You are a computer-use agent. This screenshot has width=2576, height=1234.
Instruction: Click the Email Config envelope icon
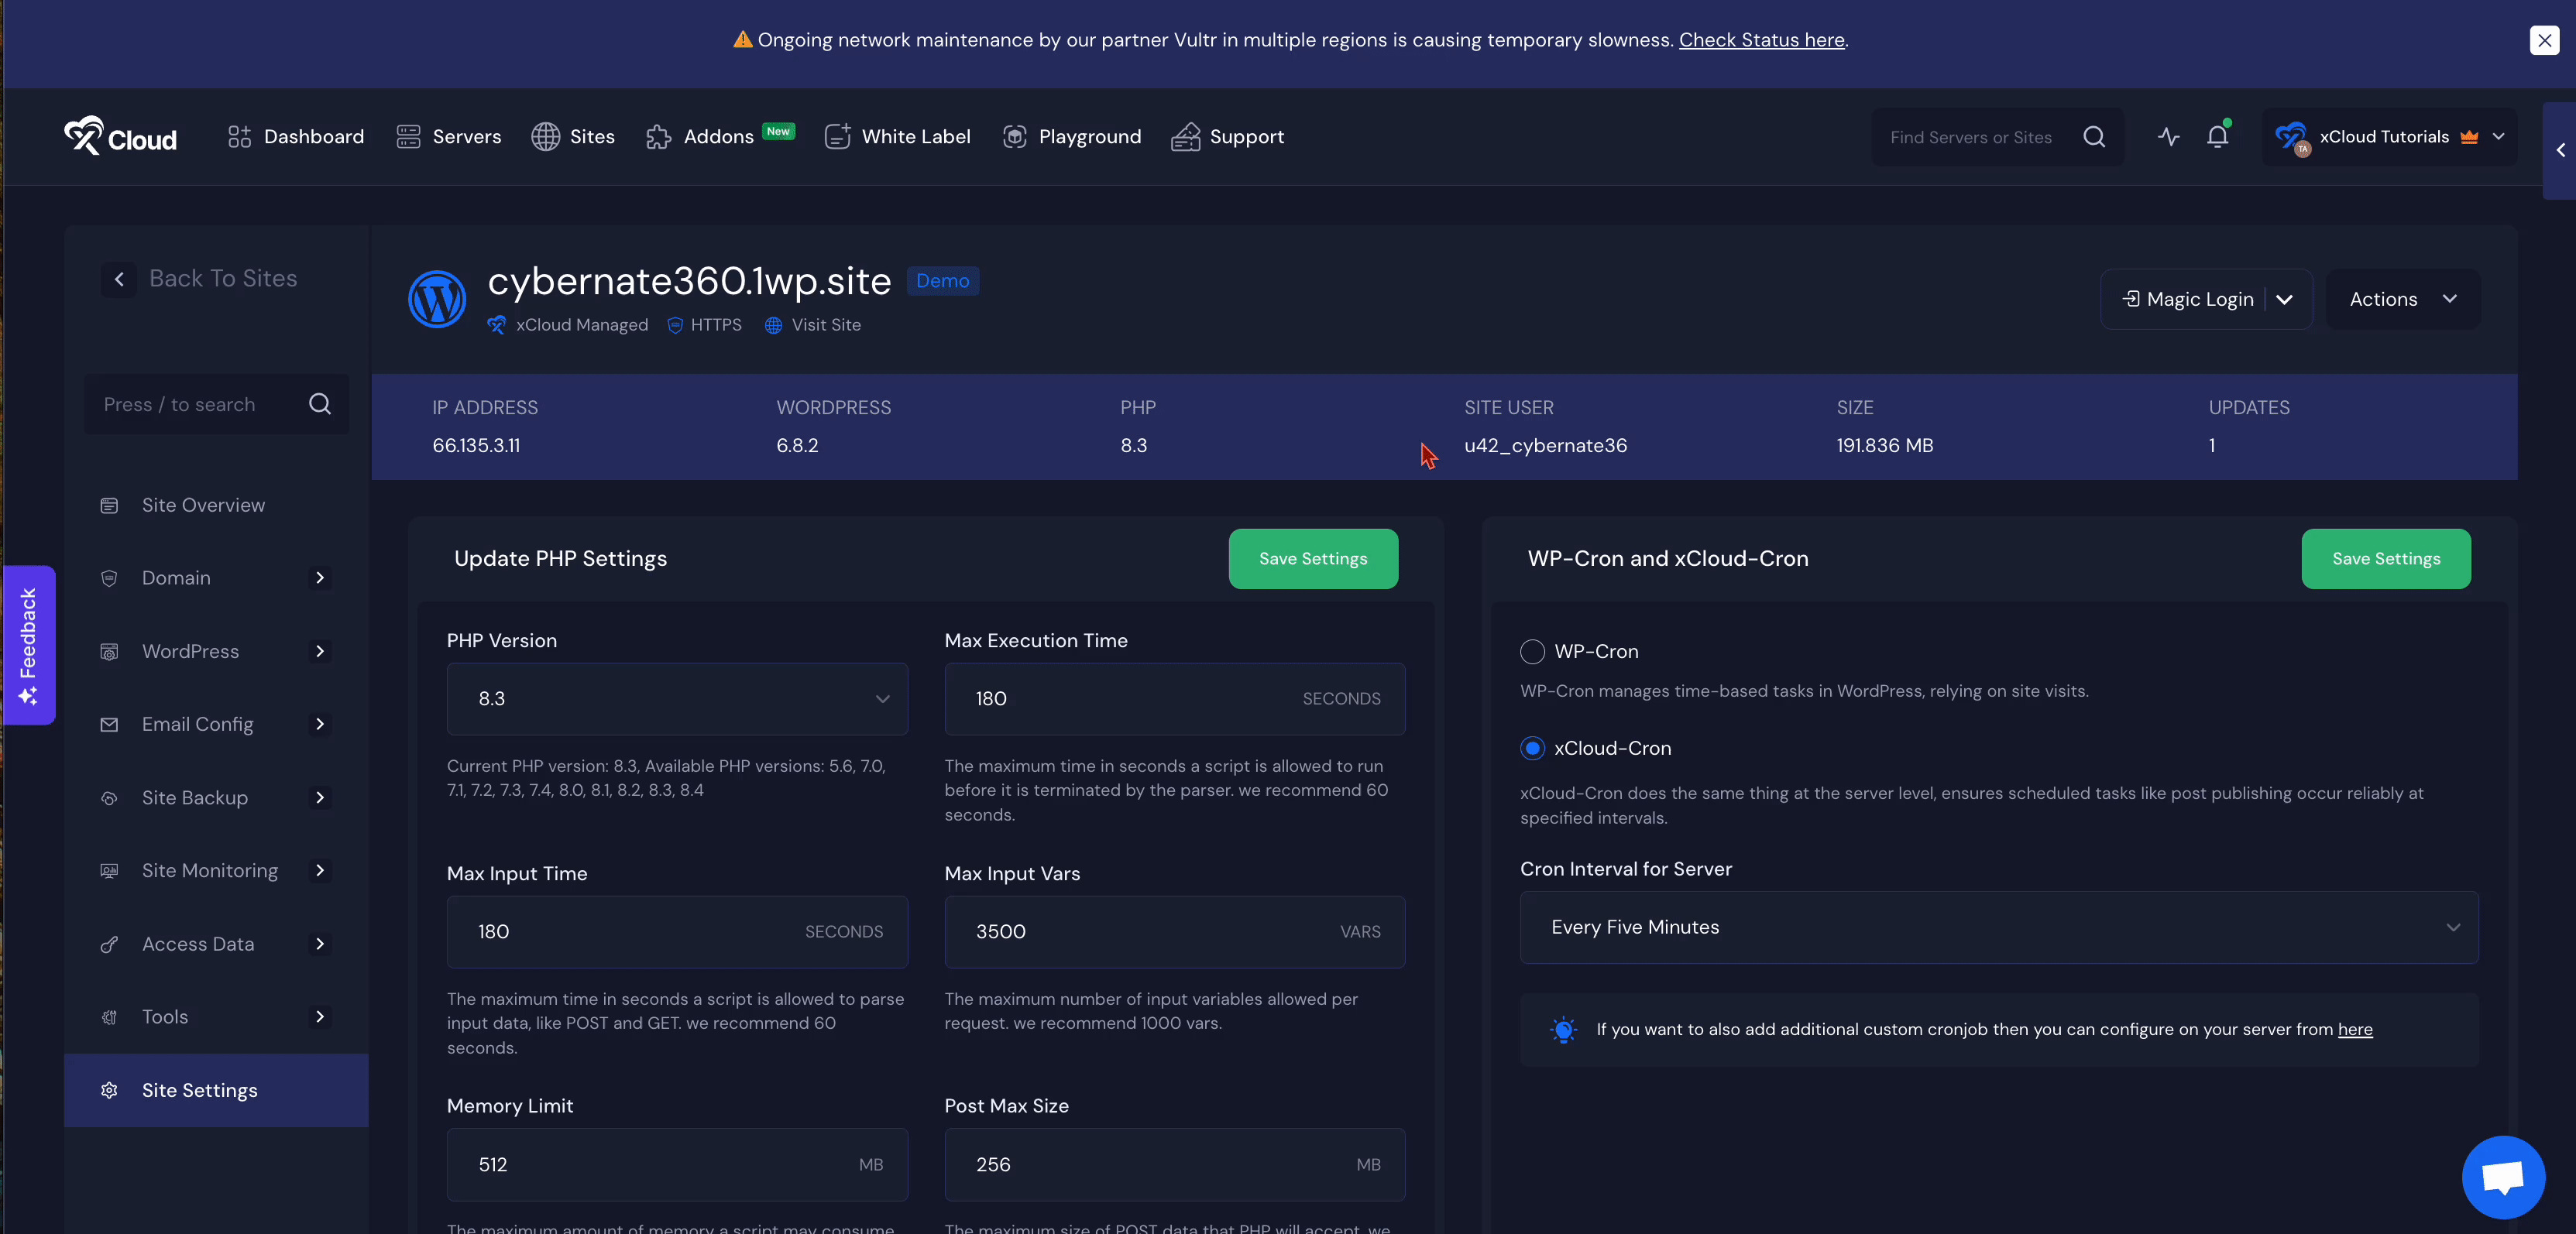109,725
